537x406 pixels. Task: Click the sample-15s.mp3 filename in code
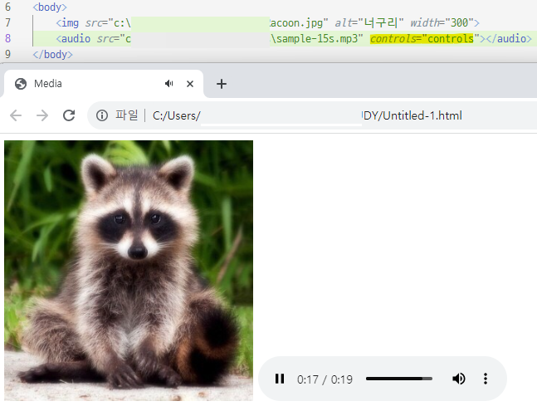pyautogui.click(x=316, y=39)
